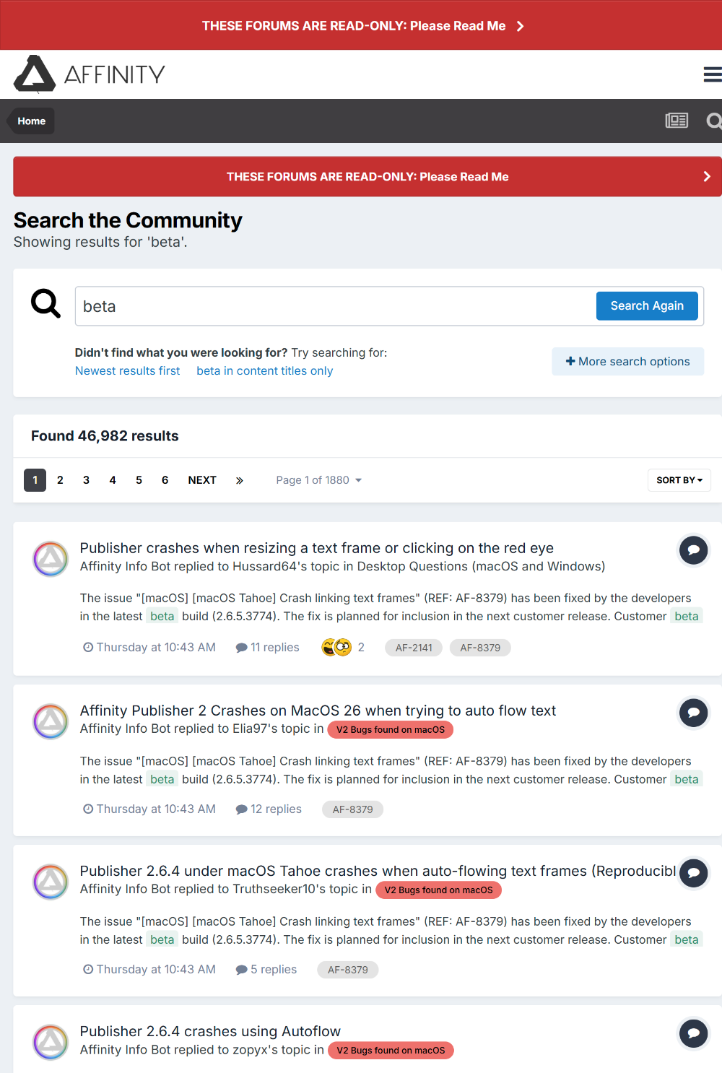Click AF-8379 tag on second result
722x1073 pixels.
point(353,809)
